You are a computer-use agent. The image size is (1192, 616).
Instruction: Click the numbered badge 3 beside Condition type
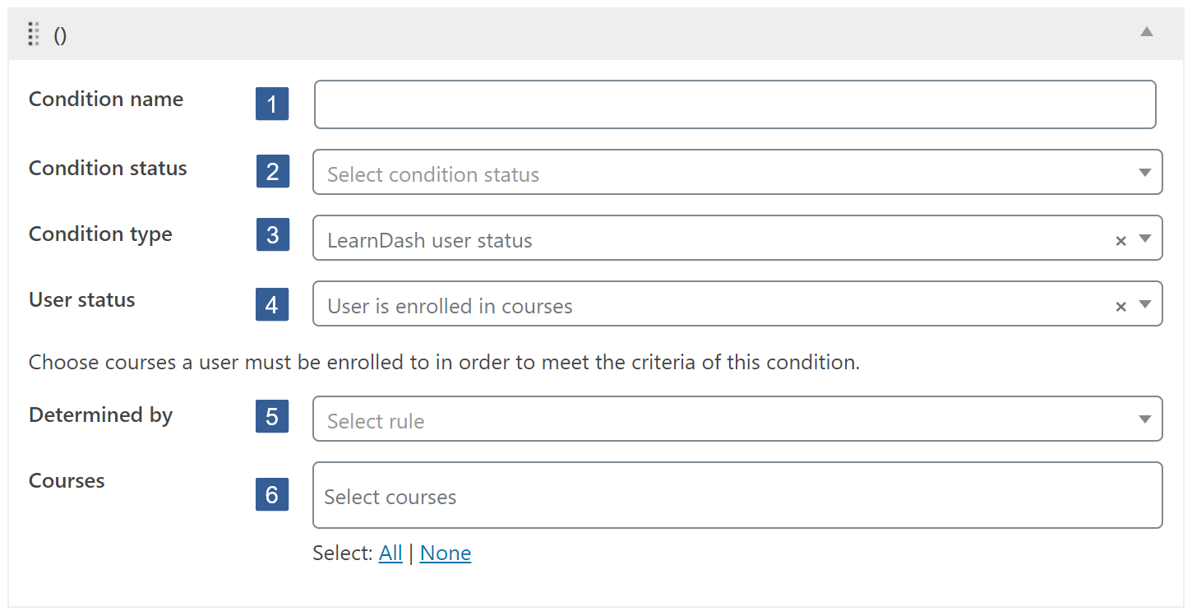coord(272,234)
